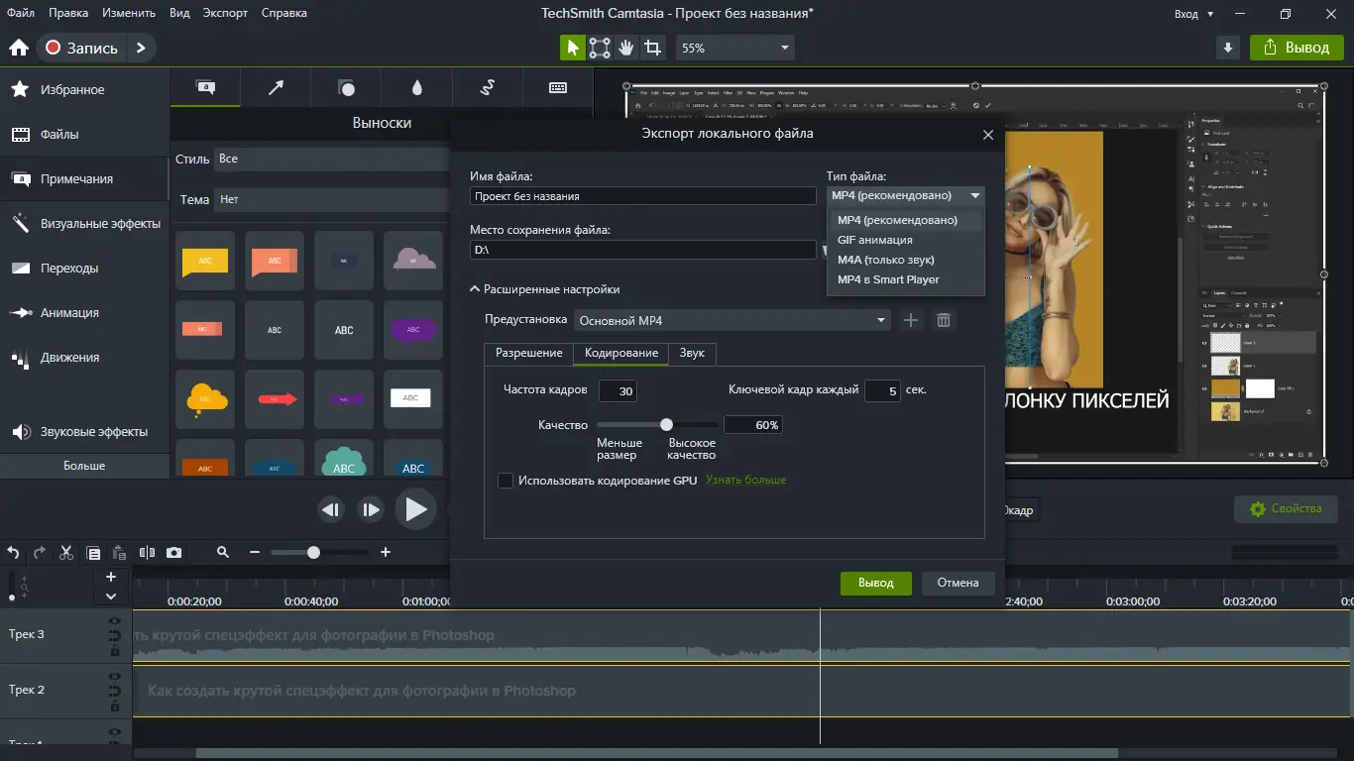Click the Split clip icon in timeline toolbar
This screenshot has height=761, width=1354.
click(x=147, y=553)
